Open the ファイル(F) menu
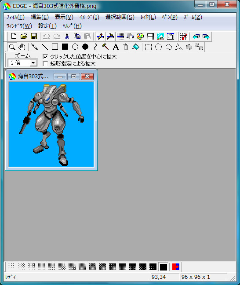The height and width of the screenshot is (285, 240). click(x=15, y=17)
